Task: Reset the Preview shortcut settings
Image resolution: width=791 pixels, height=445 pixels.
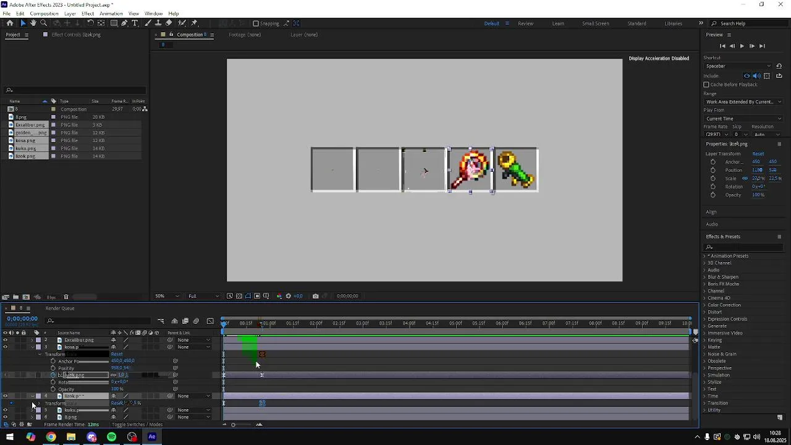Action: click(x=779, y=66)
